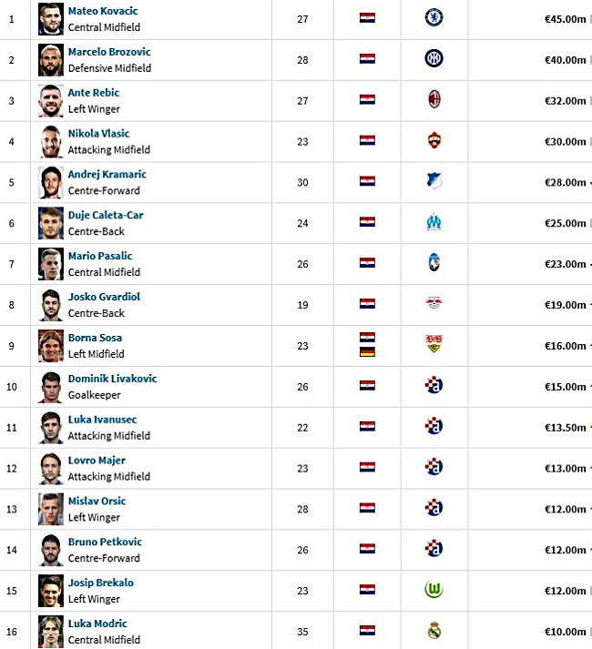Open Andrej Kramaric's player page
This screenshot has height=649, width=592.
(x=107, y=174)
